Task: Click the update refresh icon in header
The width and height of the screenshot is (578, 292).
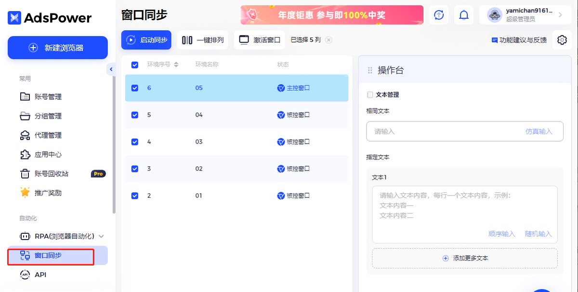Action: (x=439, y=15)
